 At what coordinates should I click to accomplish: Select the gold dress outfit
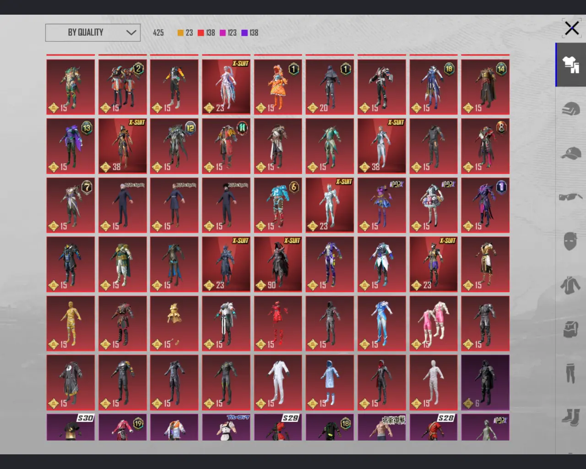pos(174,323)
